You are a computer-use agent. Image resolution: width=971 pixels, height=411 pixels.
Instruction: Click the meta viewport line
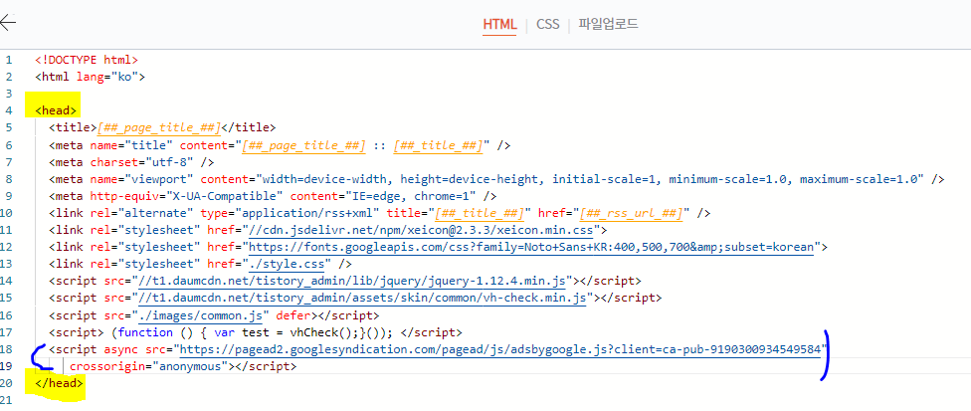(x=496, y=179)
